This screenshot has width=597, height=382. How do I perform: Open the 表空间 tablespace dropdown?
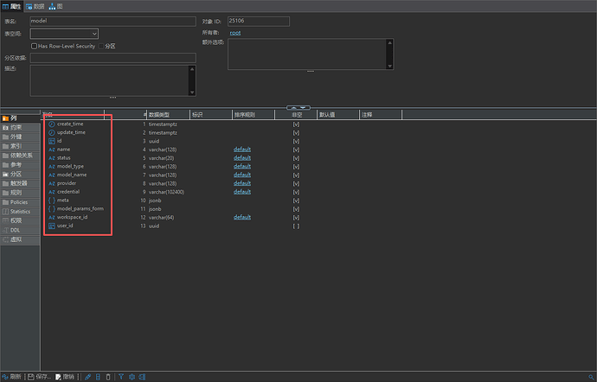tap(64, 34)
